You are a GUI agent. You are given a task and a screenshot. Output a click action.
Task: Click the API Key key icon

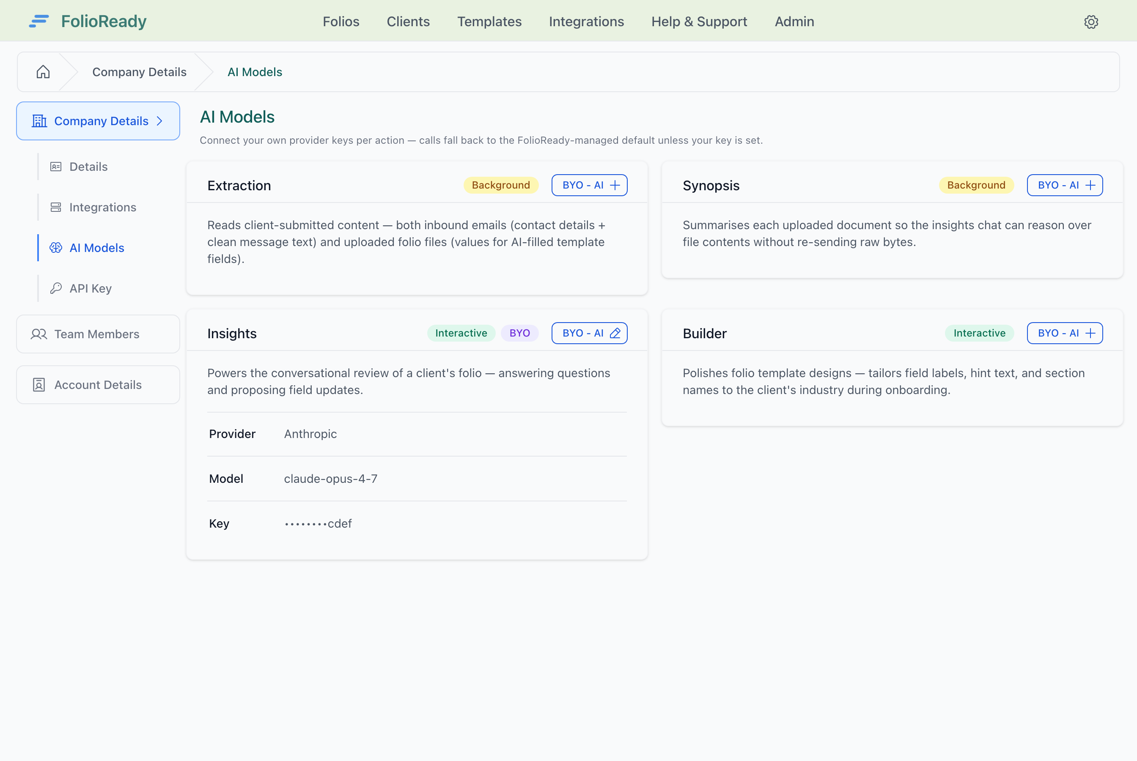click(56, 288)
